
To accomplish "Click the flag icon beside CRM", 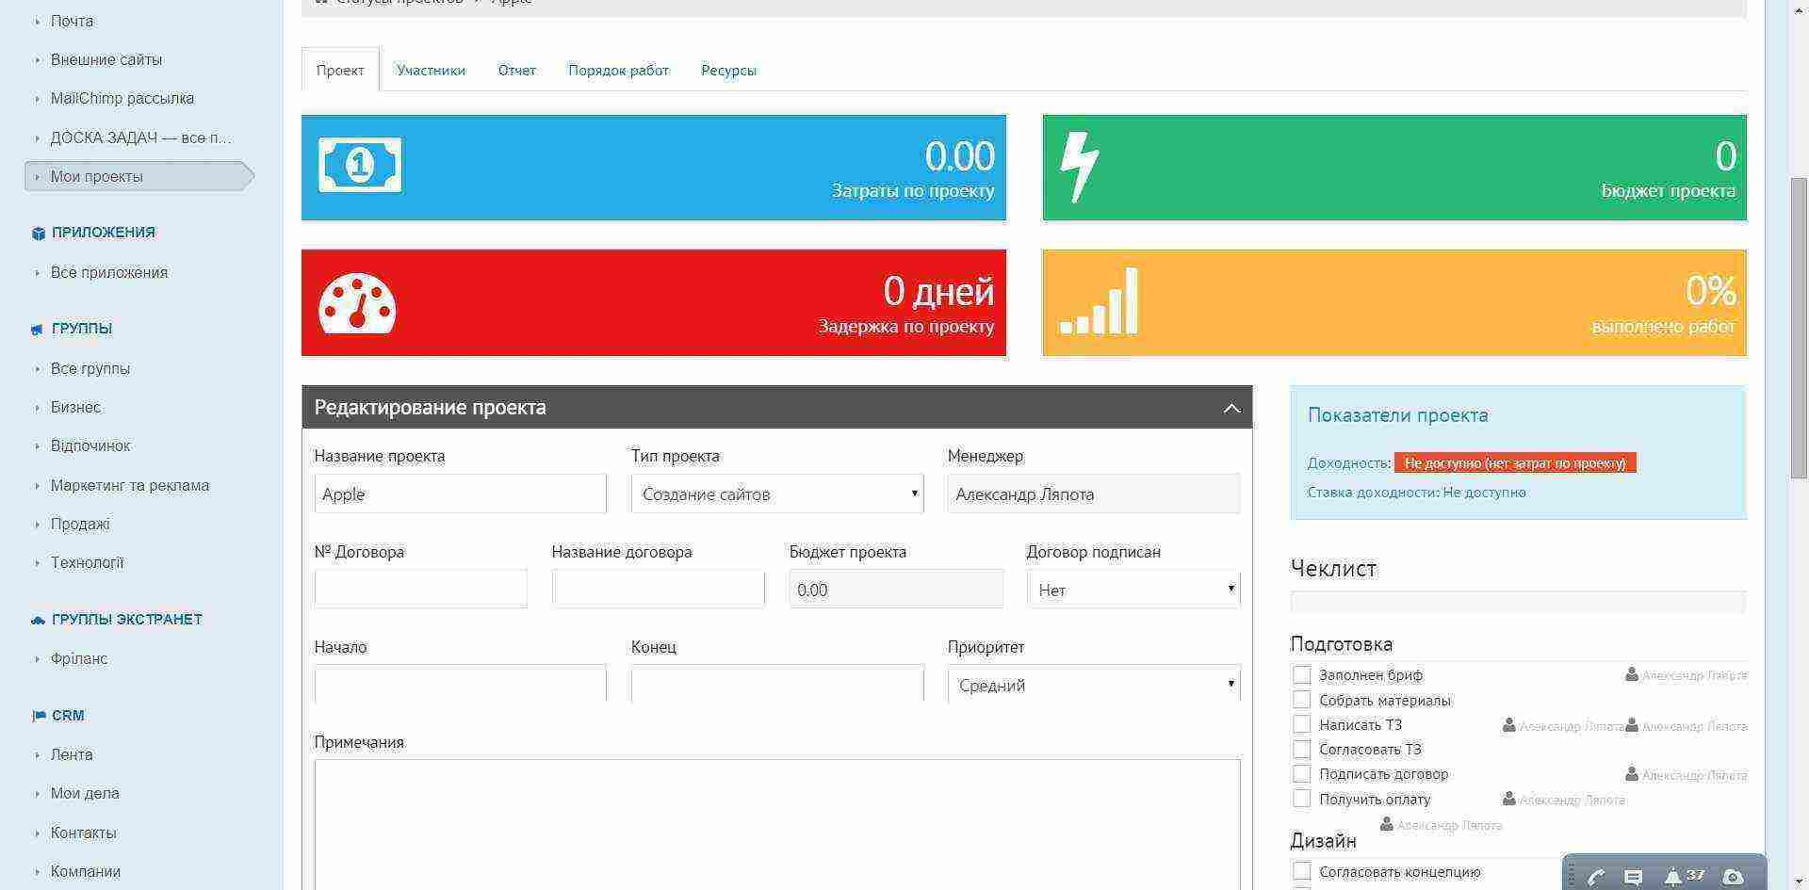I will 39,716.
